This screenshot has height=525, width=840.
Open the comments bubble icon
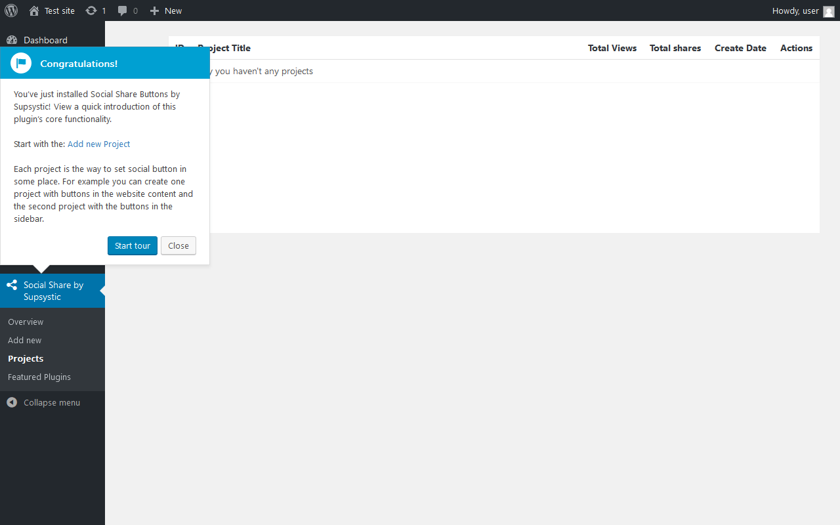[x=123, y=10]
